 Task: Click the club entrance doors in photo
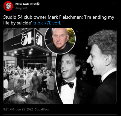point(35,66)
